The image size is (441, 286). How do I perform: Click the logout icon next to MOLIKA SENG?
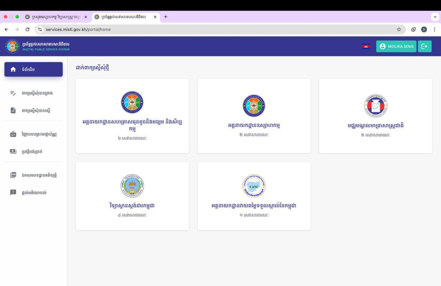(x=425, y=46)
